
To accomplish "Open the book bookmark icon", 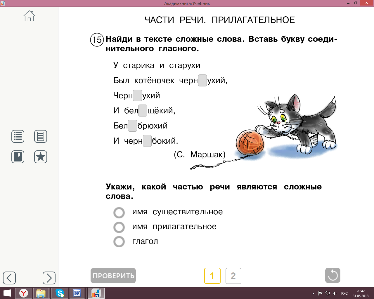I will click(x=18, y=157).
